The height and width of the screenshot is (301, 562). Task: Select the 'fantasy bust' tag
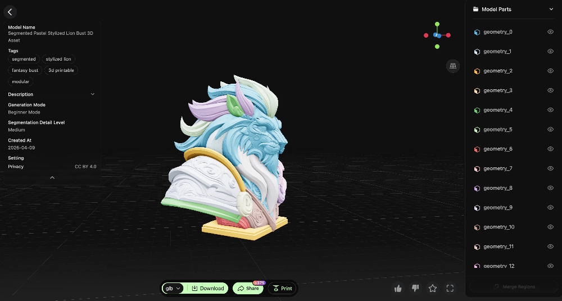tap(25, 70)
